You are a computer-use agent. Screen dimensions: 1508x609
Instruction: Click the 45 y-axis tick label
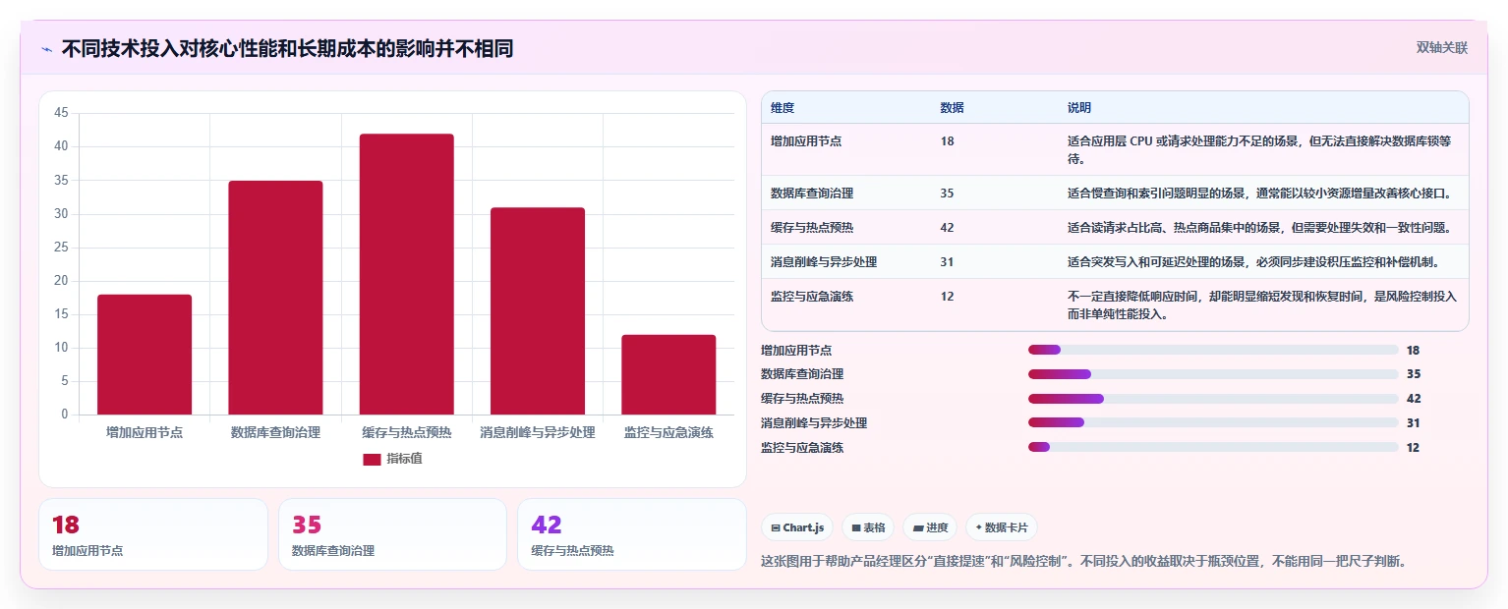pos(61,113)
